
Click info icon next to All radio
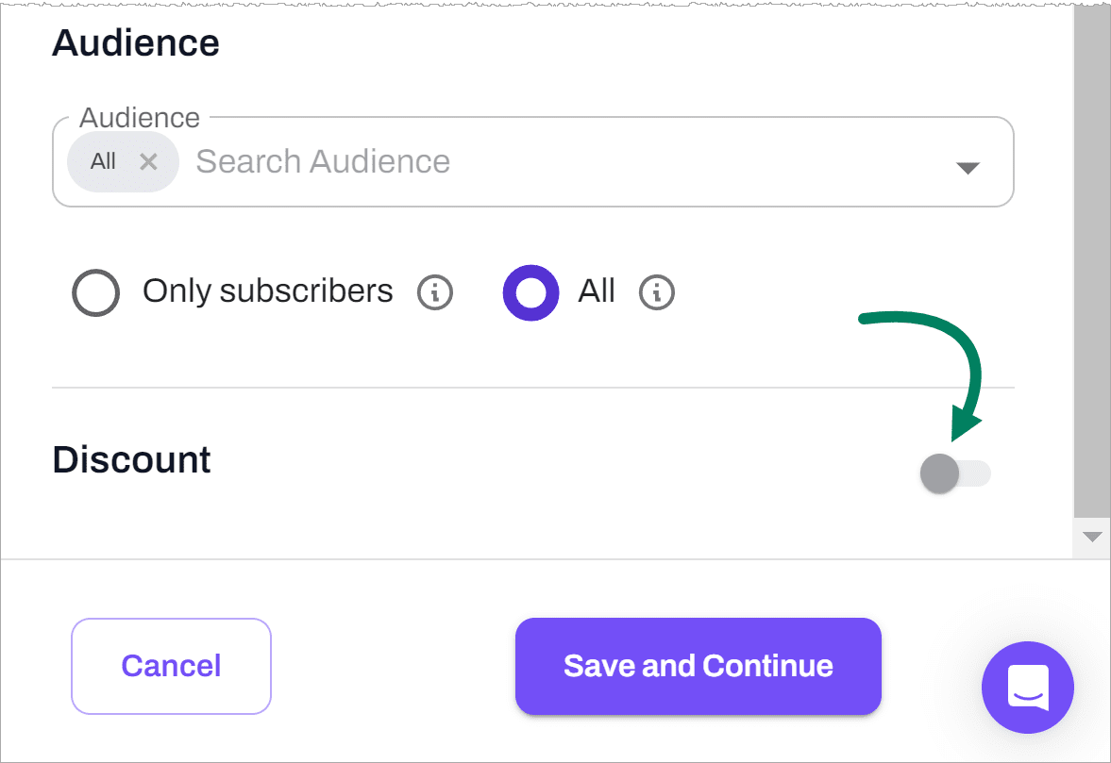[657, 292]
